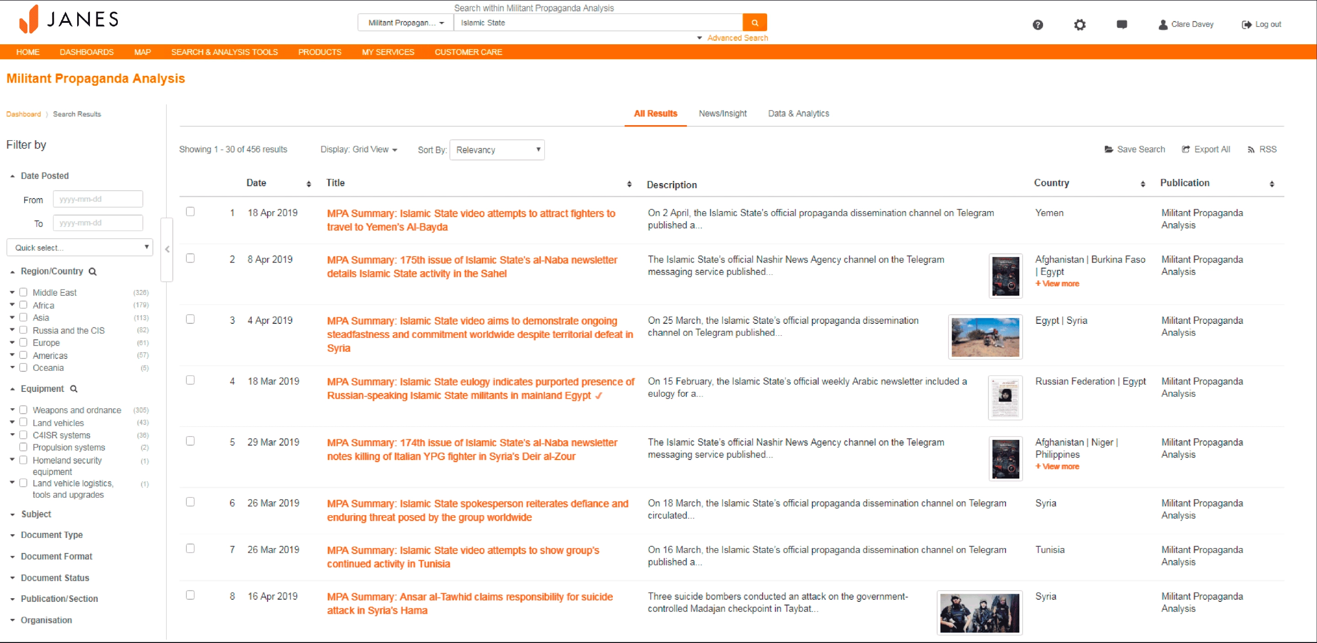Viewport: 1317px width, 643px height.
Task: Open article on 174th issue of al-Naba newsletter
Action: click(x=472, y=450)
